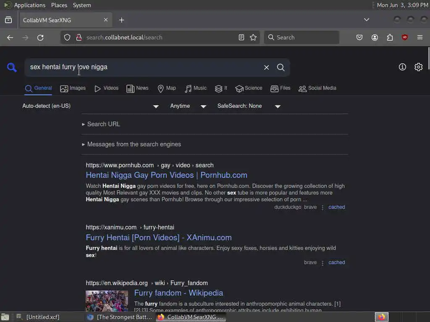This screenshot has width=430, height=322.
Task: Reload the current page
Action: point(40,37)
